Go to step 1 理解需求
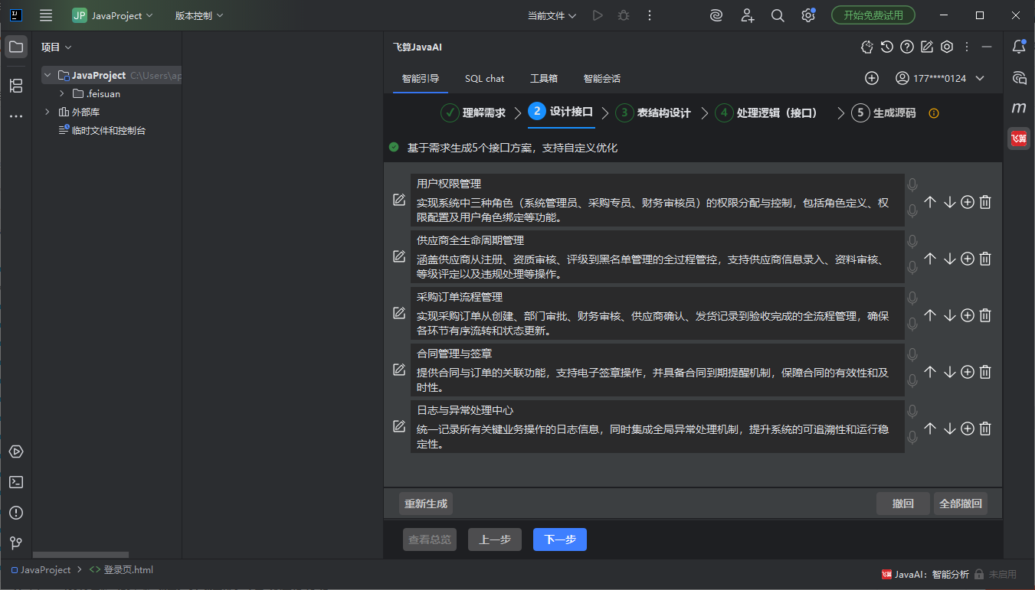Viewport: 1035px width, 590px height. (x=473, y=113)
